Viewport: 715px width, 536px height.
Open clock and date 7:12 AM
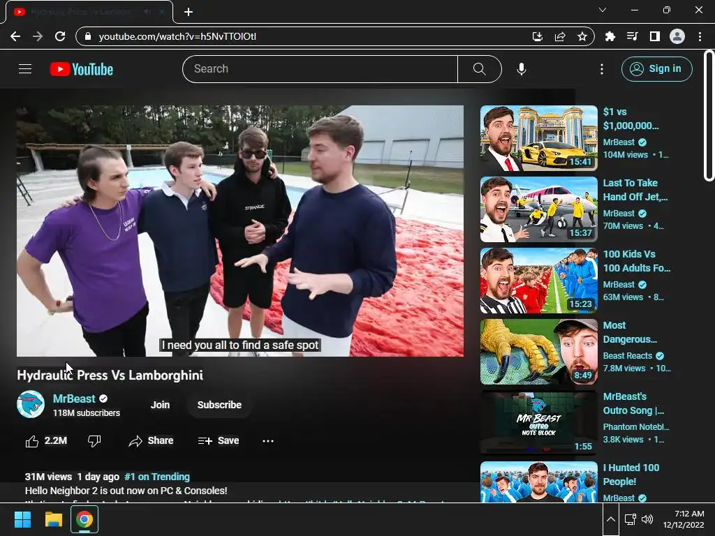(x=684, y=519)
